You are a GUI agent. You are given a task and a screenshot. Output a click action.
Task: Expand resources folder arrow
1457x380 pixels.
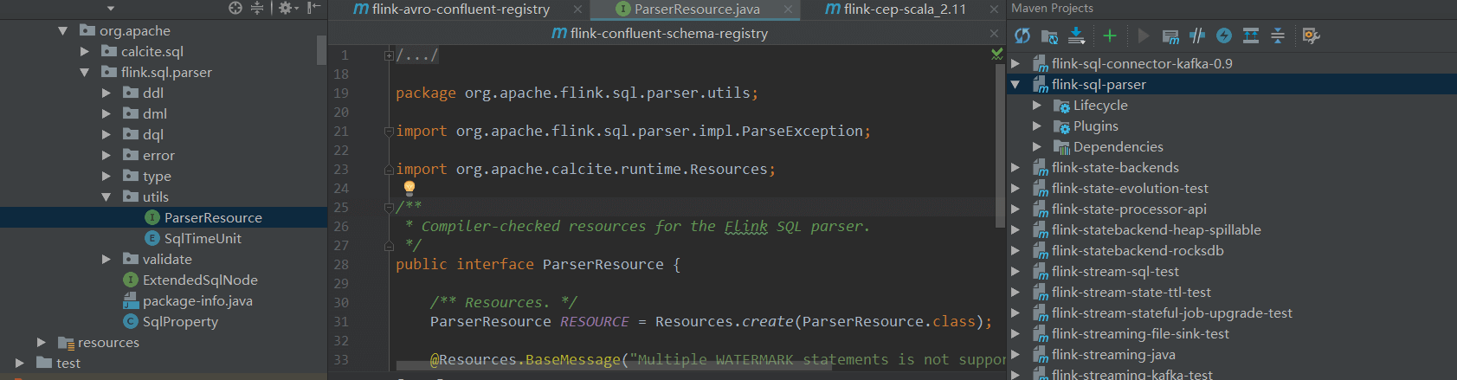(41, 342)
